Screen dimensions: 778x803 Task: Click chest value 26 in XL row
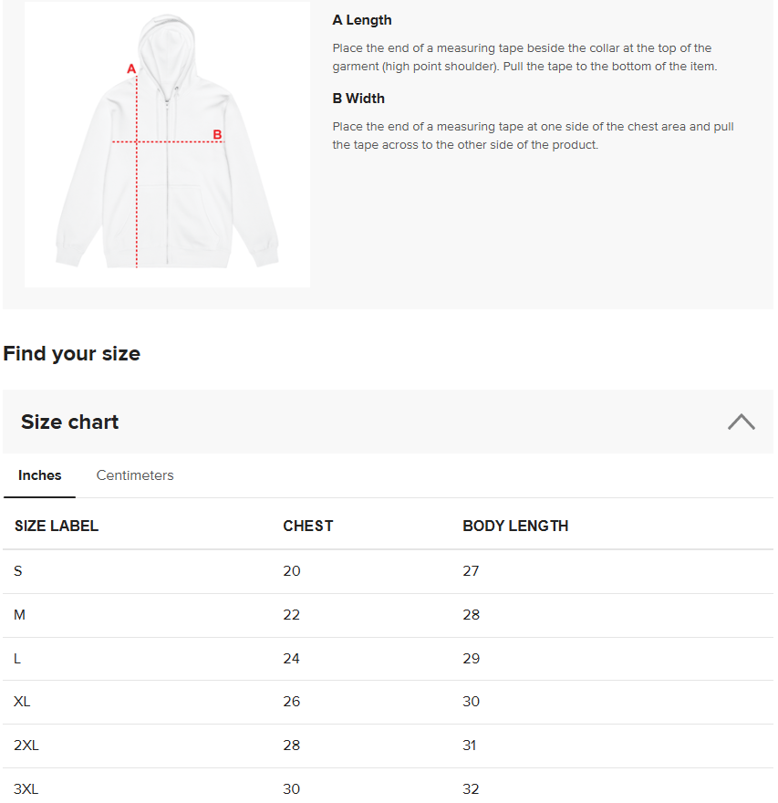click(x=292, y=702)
